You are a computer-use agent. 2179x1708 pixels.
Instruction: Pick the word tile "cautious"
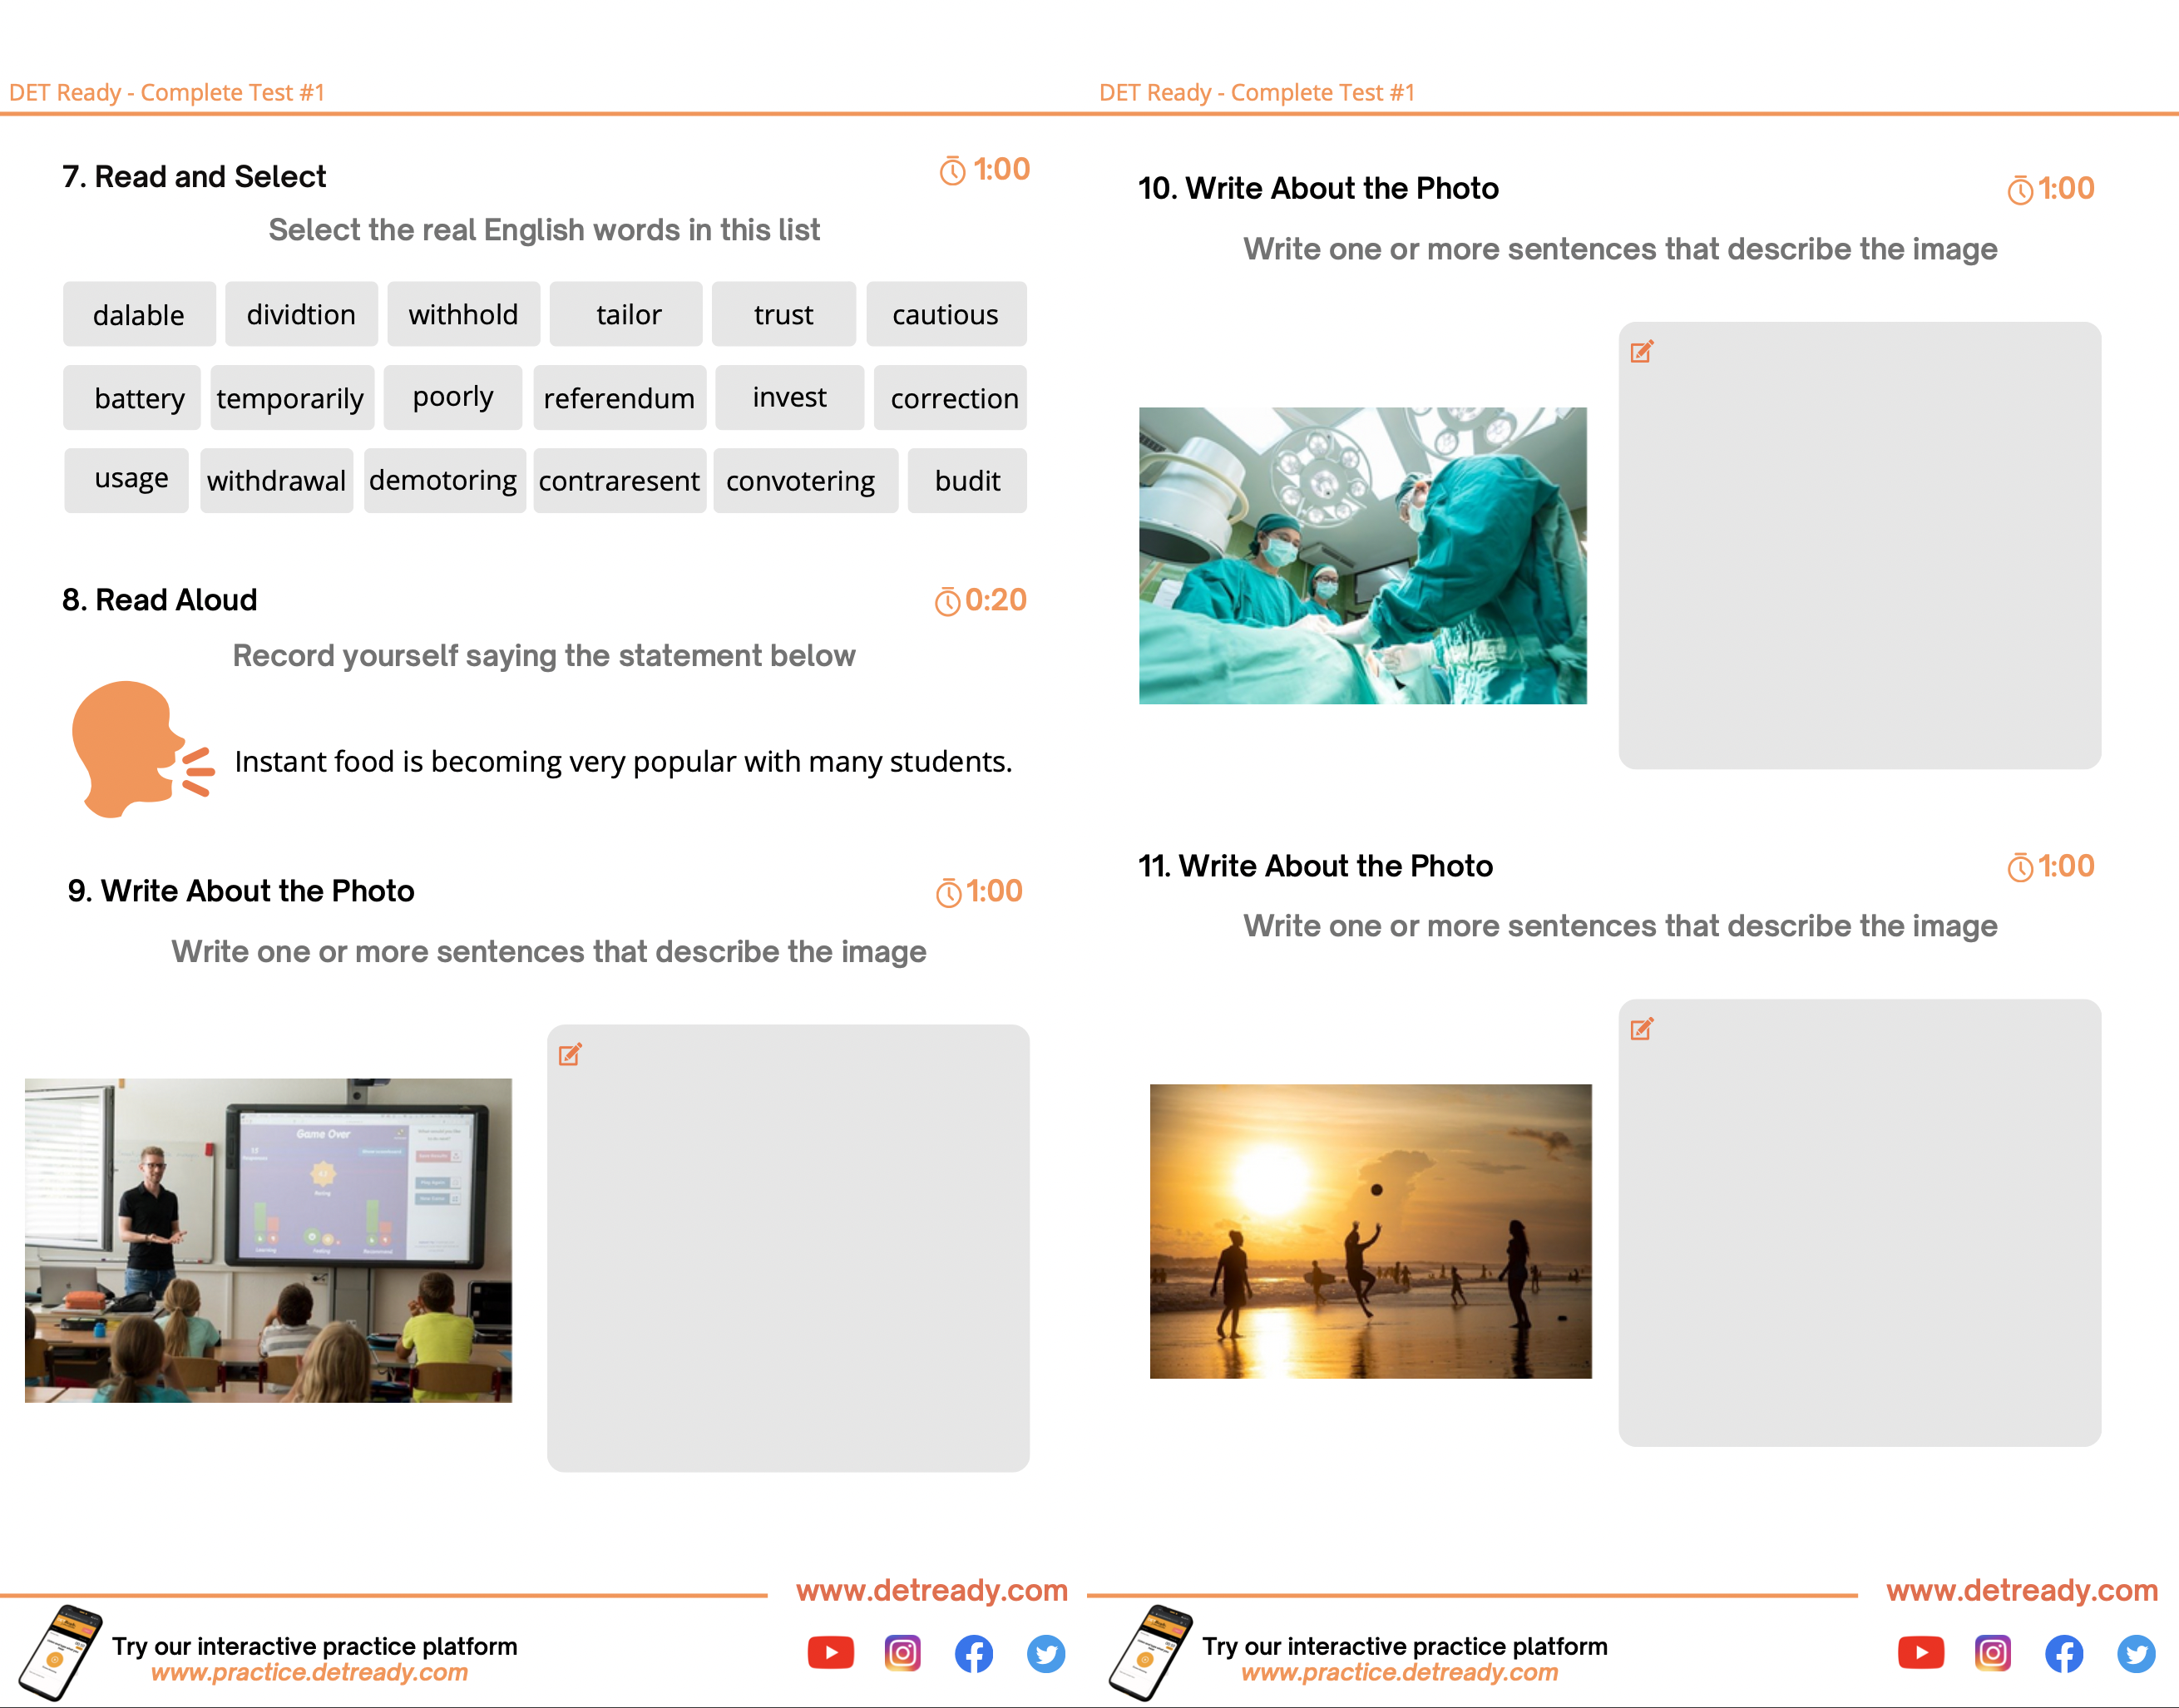coord(945,315)
